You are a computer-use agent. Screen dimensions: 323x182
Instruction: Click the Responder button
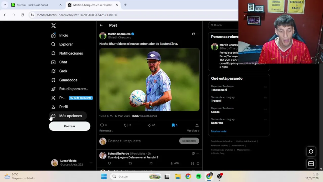[x=189, y=141]
